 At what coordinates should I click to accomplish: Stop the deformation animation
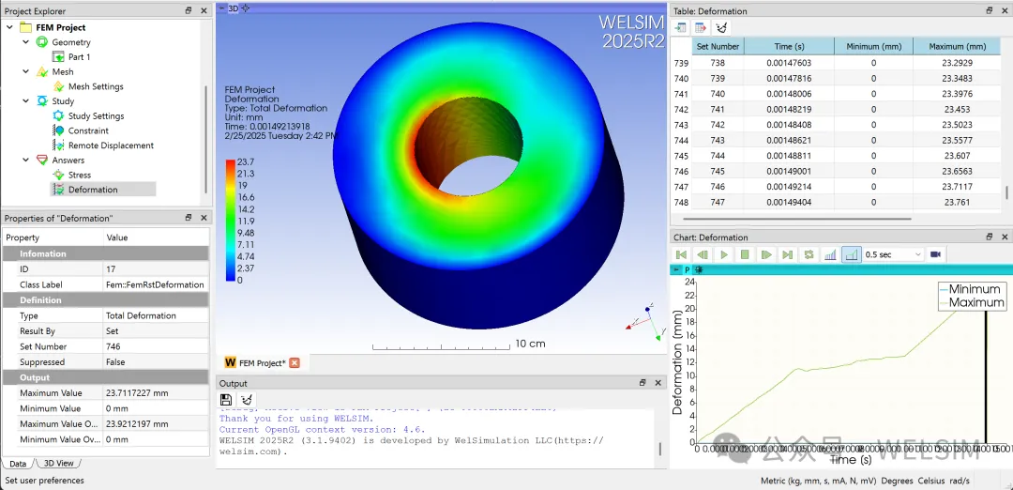coord(745,254)
